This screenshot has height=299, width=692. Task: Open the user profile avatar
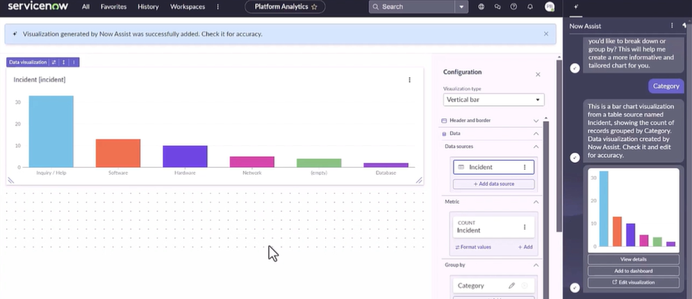(550, 7)
